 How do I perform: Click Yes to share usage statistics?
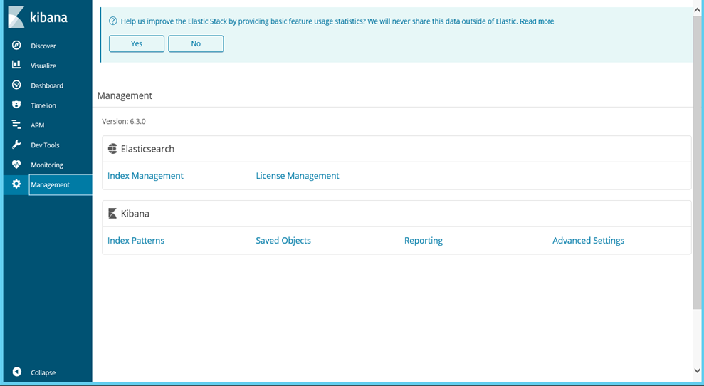click(x=137, y=43)
